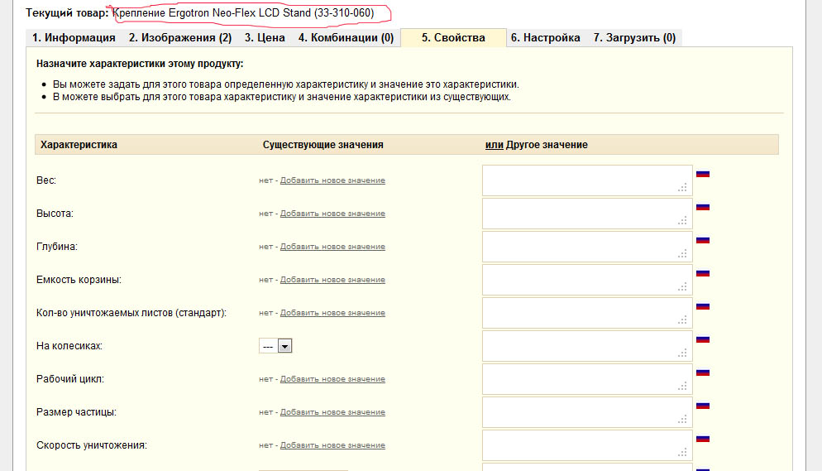
Task: Click the На колесиках custom value field
Action: point(587,346)
